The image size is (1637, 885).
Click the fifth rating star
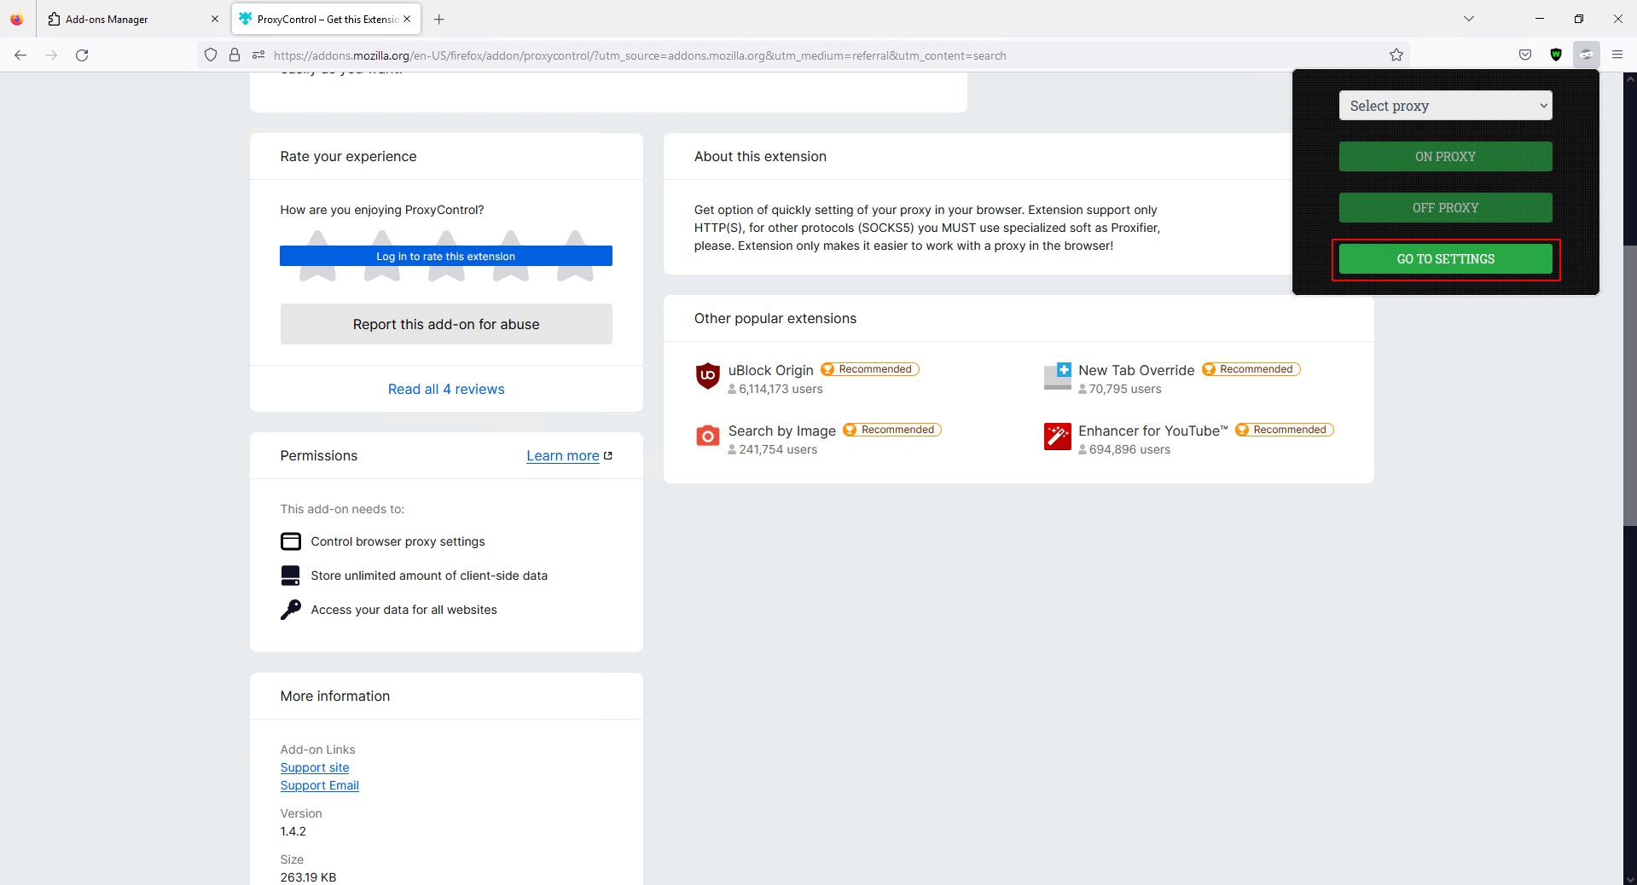click(x=575, y=255)
